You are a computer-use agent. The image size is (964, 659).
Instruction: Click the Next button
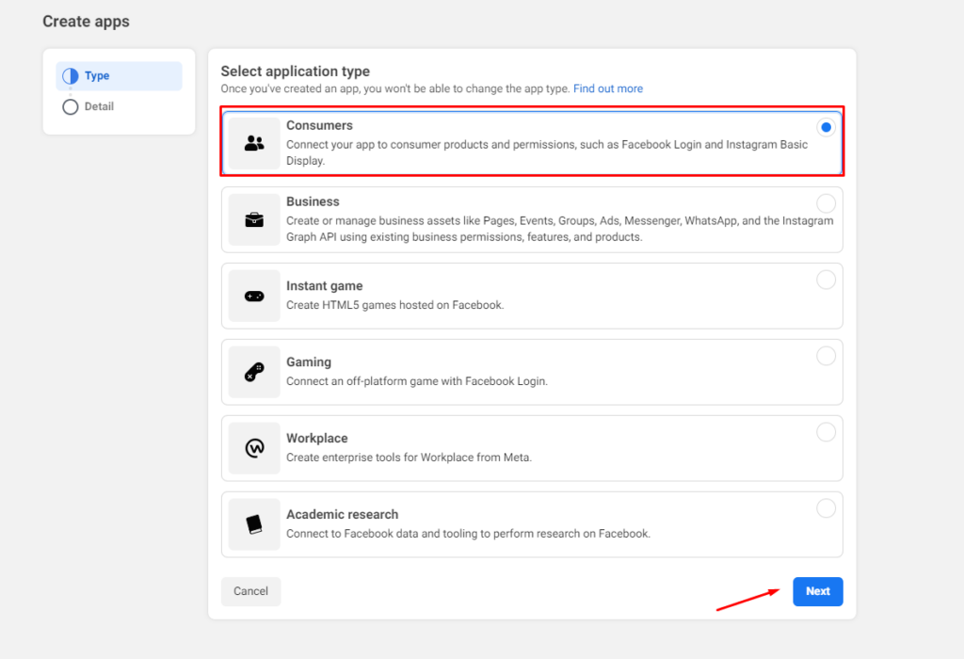[817, 591]
